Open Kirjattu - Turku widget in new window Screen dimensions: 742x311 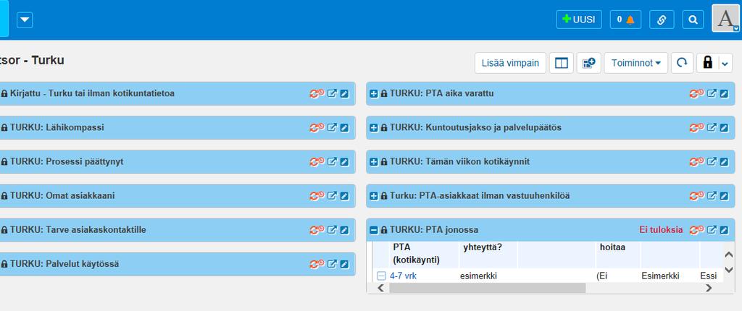[332, 93]
